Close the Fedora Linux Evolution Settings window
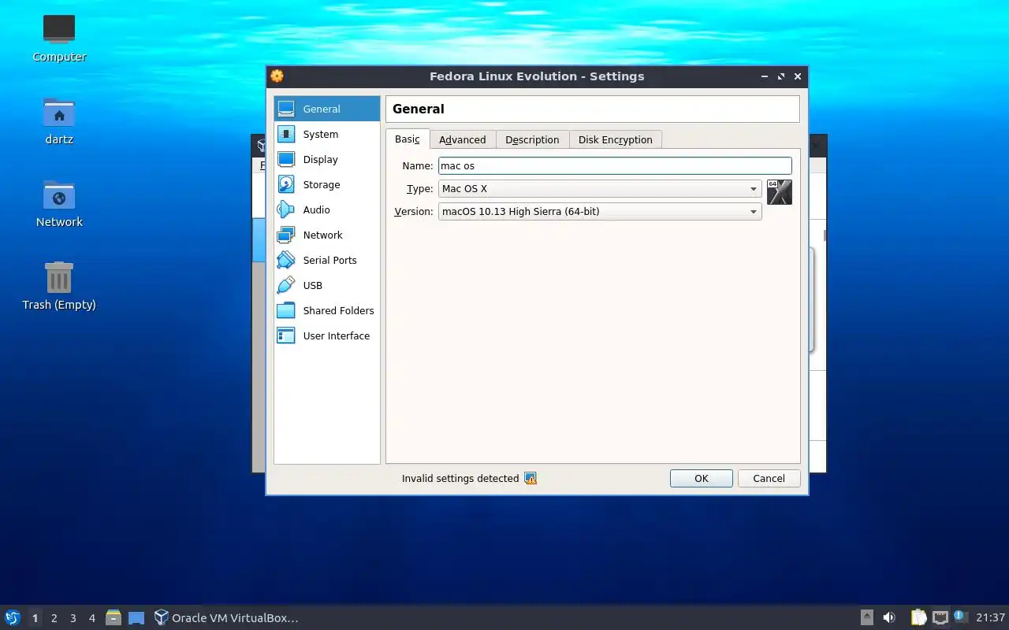Screen dimensions: 1009x630 click(798, 76)
